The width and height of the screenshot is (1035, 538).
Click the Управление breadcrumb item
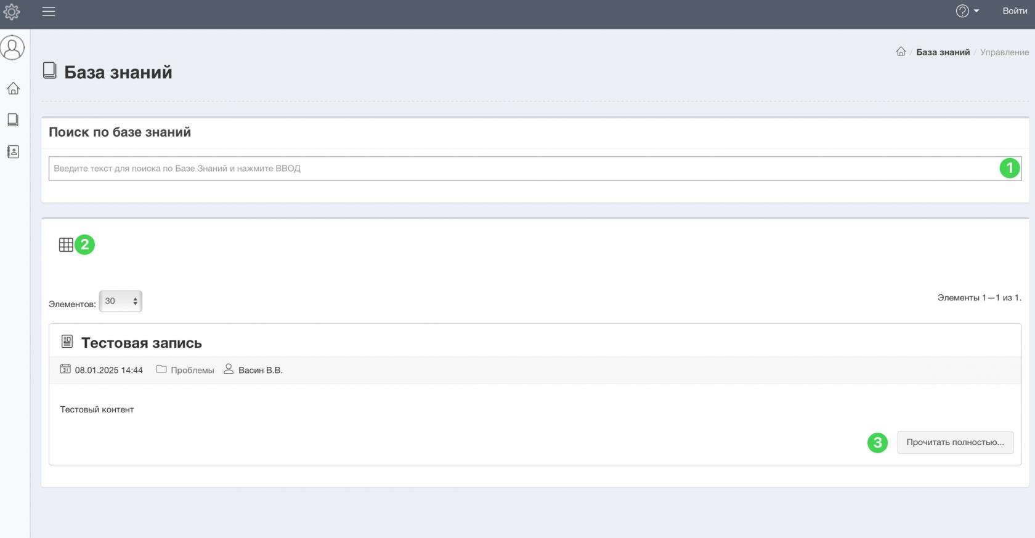tap(1004, 52)
